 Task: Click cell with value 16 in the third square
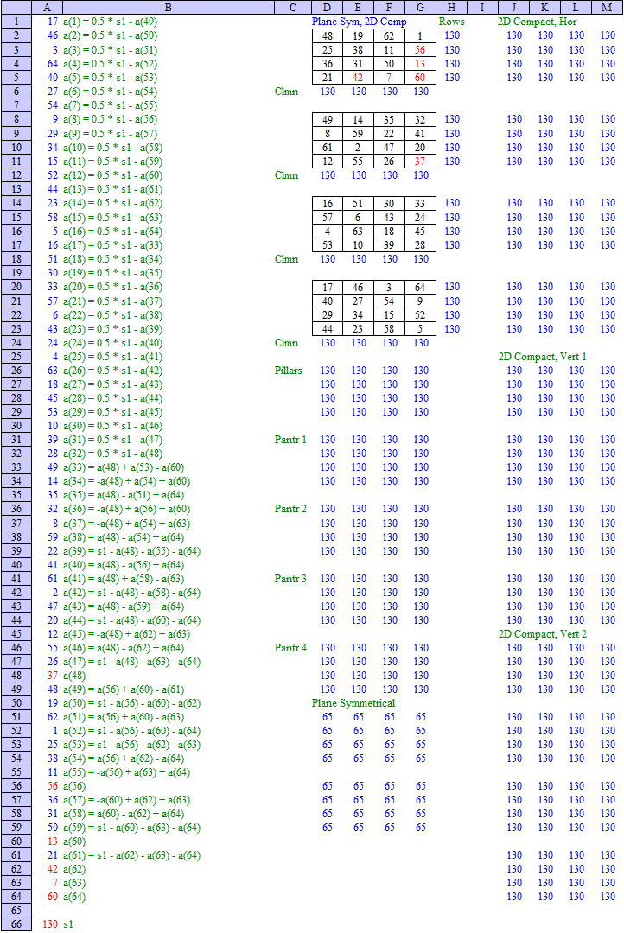(328, 204)
